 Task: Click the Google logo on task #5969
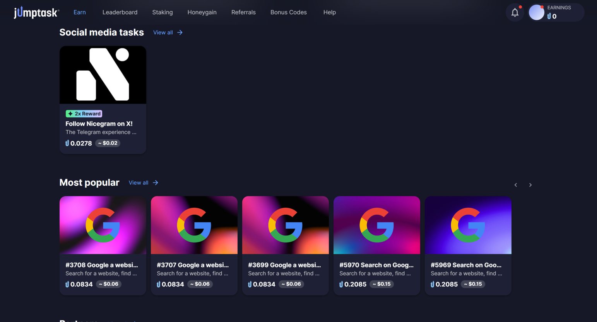[468, 225]
